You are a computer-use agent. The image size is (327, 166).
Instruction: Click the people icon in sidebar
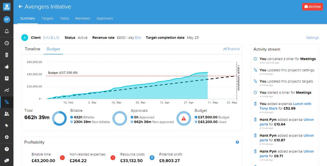7,114
